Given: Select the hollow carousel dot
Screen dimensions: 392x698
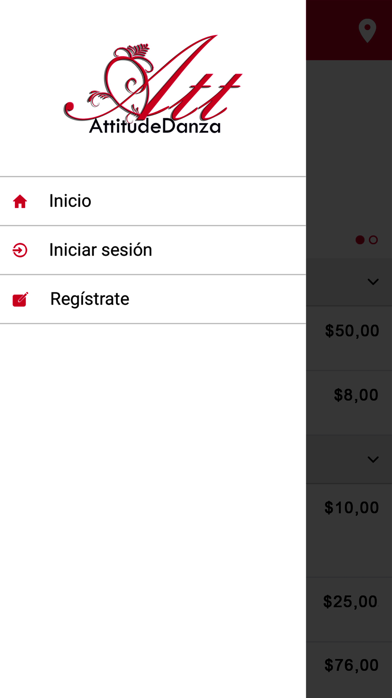Looking at the screenshot, I should click(373, 240).
